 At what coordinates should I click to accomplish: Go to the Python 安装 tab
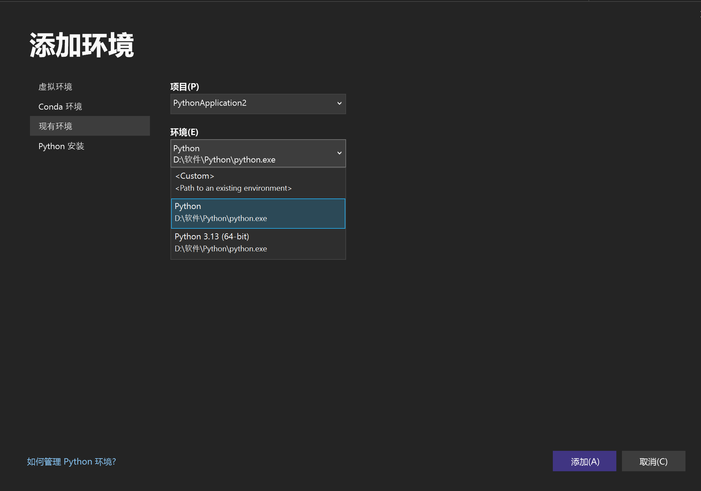tap(61, 146)
